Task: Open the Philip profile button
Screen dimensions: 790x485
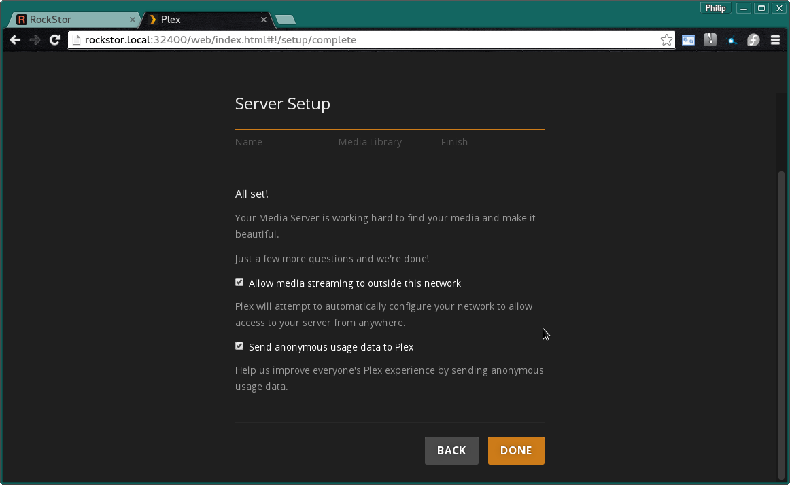Action: pyautogui.click(x=715, y=8)
